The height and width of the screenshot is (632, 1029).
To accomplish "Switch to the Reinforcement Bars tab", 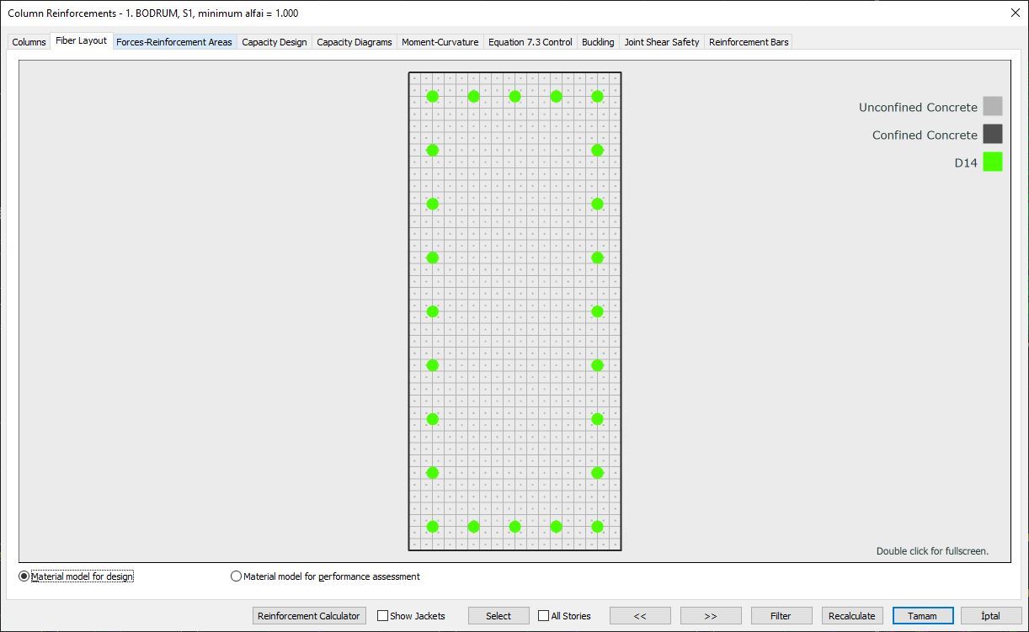I will pos(748,41).
